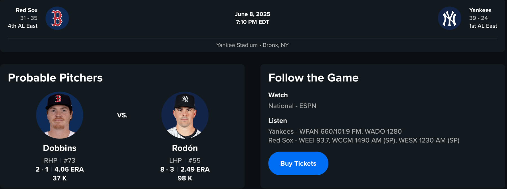This screenshot has height=189, width=507.
Task: Click the June 8, 2025 game date
Action: [x=252, y=14]
